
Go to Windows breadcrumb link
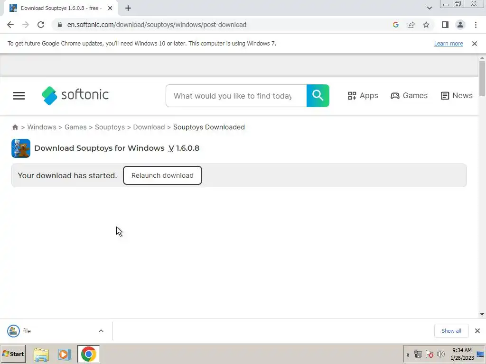[x=42, y=127]
